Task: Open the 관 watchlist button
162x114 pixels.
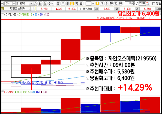Action: tap(40, 4)
